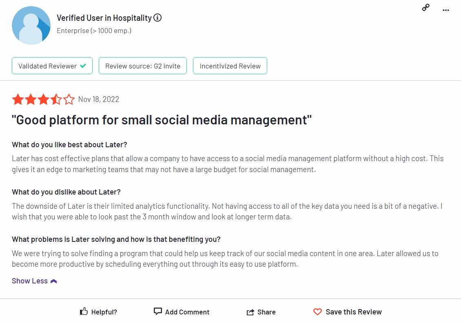The width and height of the screenshot is (461, 323).
Task: Click the Save this Review text
Action: (354, 312)
